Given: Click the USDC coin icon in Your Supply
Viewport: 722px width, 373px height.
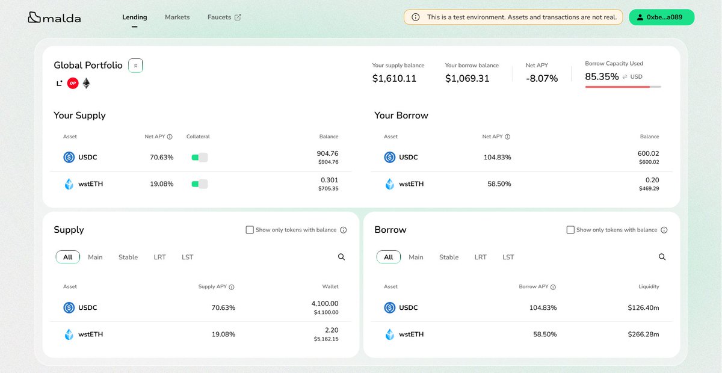Looking at the screenshot, I should [x=69, y=157].
